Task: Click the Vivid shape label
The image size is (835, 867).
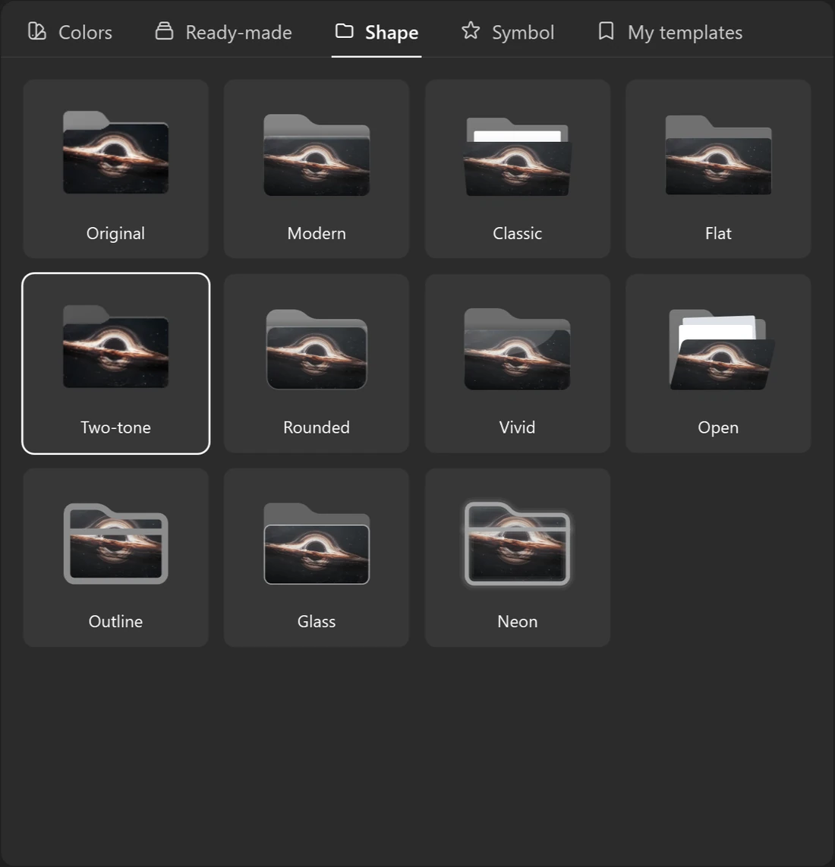Action: tap(518, 427)
